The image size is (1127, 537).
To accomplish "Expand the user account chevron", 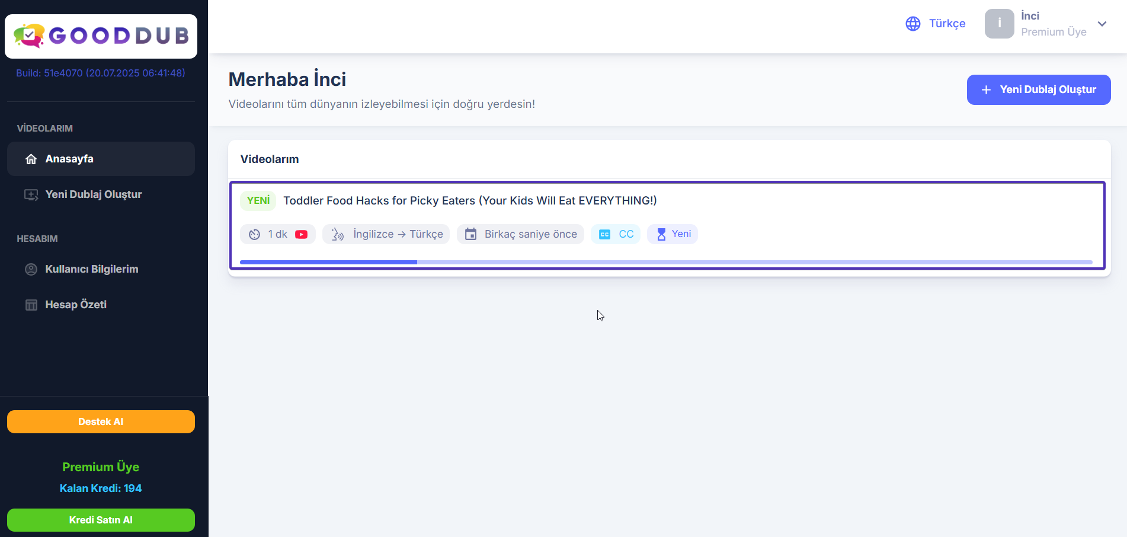I will pos(1102,24).
